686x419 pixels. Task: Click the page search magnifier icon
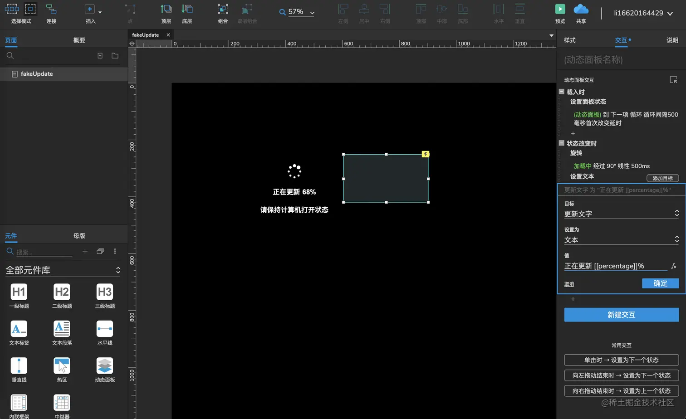click(x=10, y=56)
